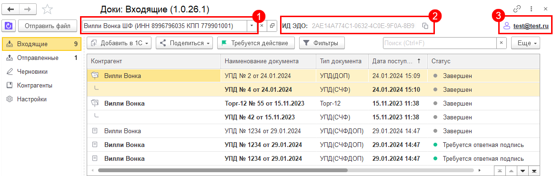The image size is (553, 176).
Task: Move down one row using the list navigation arrow
Action: click(x=523, y=171)
